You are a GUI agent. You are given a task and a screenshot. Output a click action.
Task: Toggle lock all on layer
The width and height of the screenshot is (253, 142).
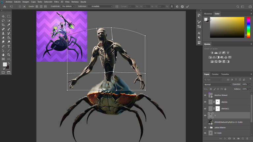point(225,89)
